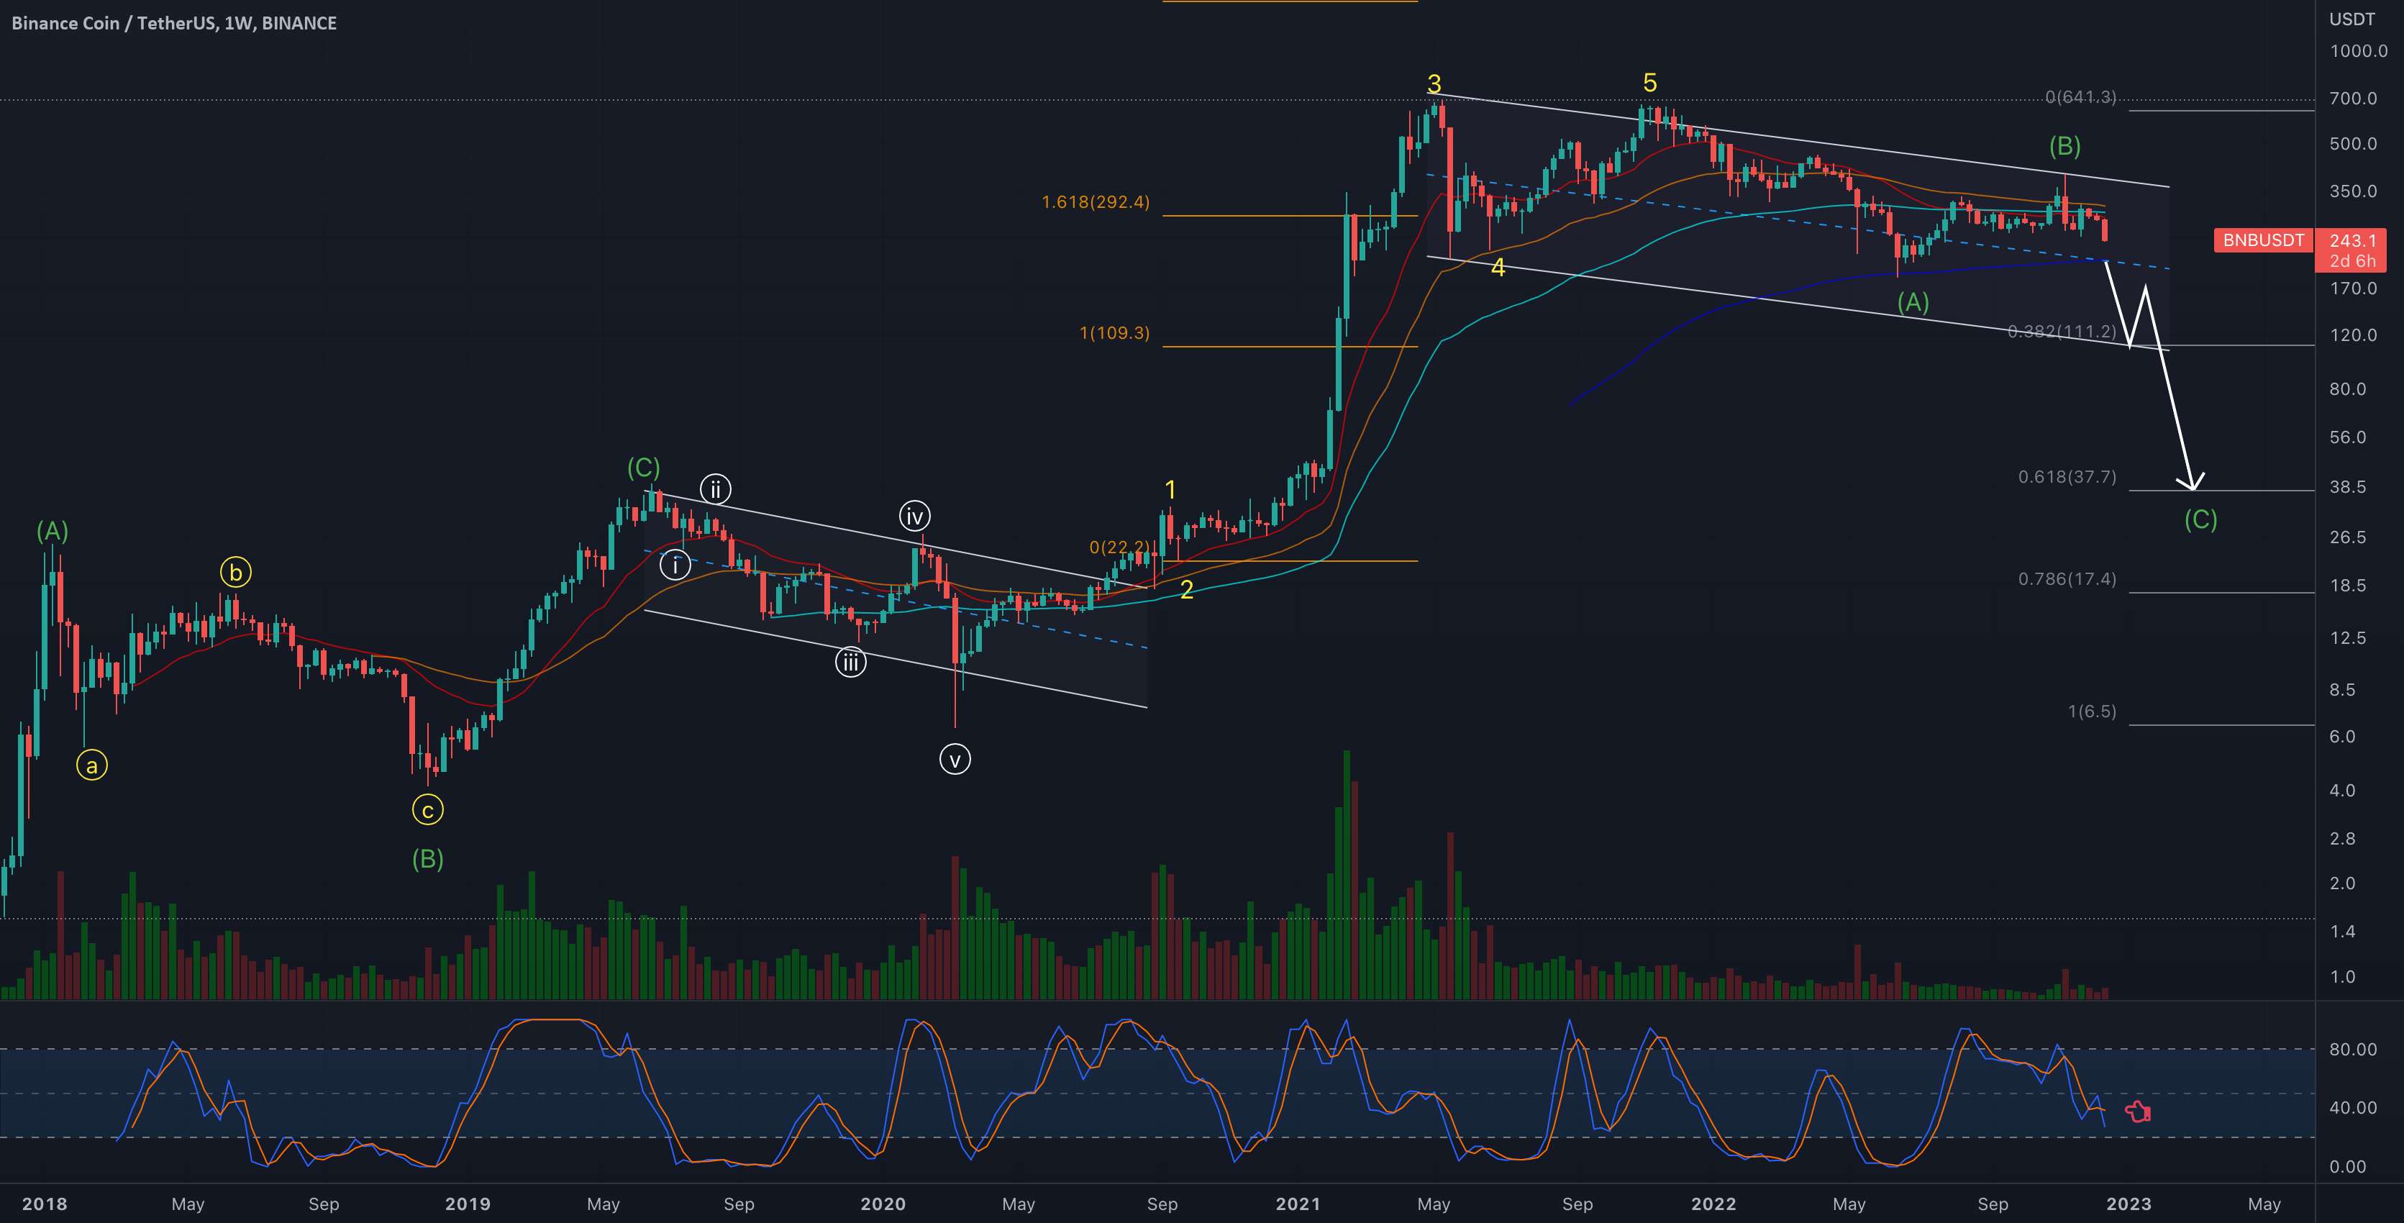
Task: Click the red BNBUSDT symbol price tag
Action: (2263, 240)
